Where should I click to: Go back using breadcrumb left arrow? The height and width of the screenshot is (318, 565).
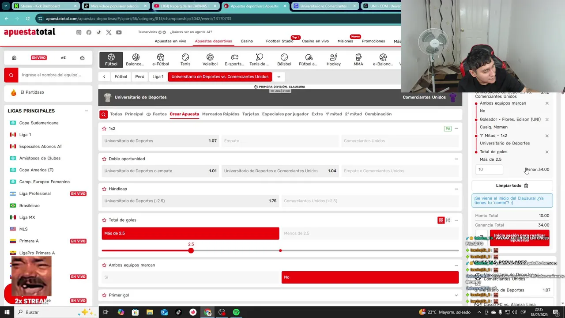point(104,76)
